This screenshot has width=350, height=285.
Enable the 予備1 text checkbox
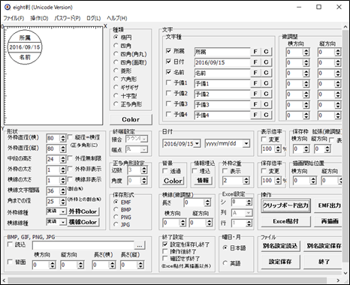[168, 82]
